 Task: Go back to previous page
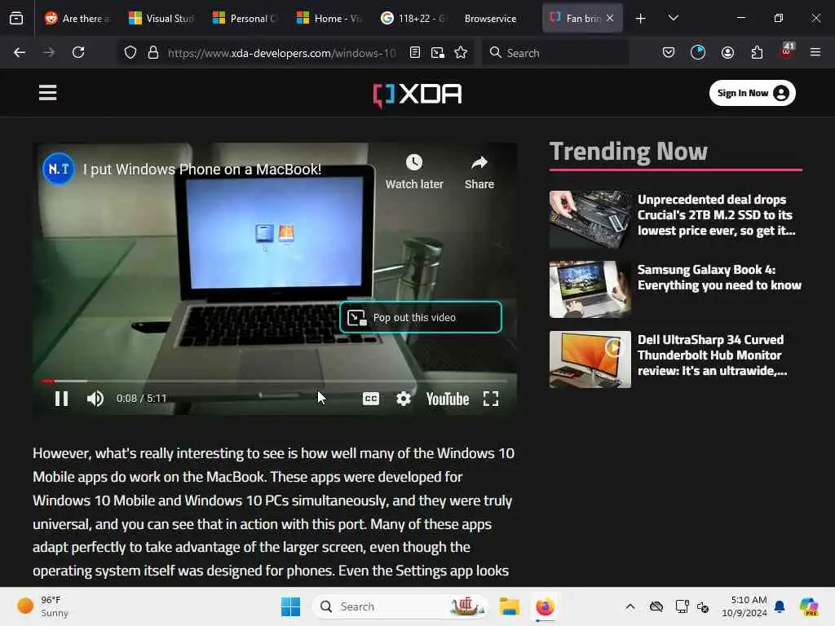(x=20, y=52)
